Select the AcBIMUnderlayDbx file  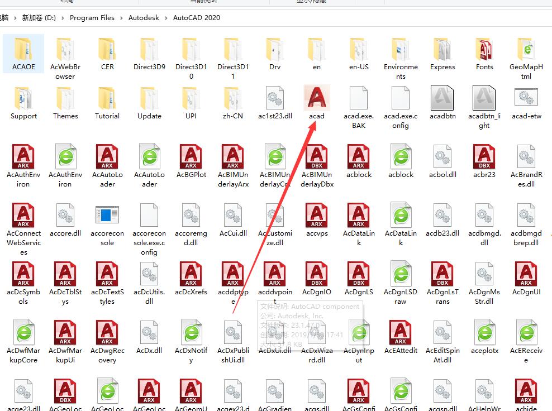(317, 166)
